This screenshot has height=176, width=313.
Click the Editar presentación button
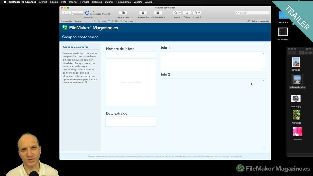coord(260,21)
